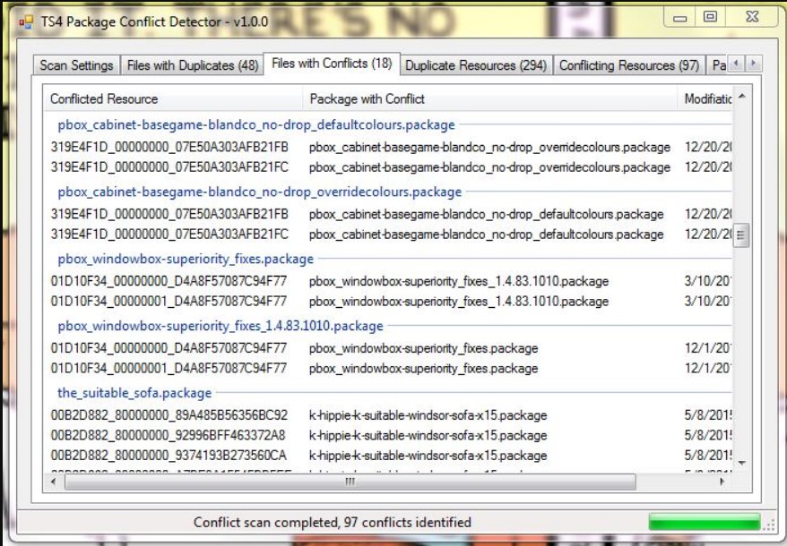
Task: Click the TS4 app icon in title bar
Action: [x=26, y=21]
